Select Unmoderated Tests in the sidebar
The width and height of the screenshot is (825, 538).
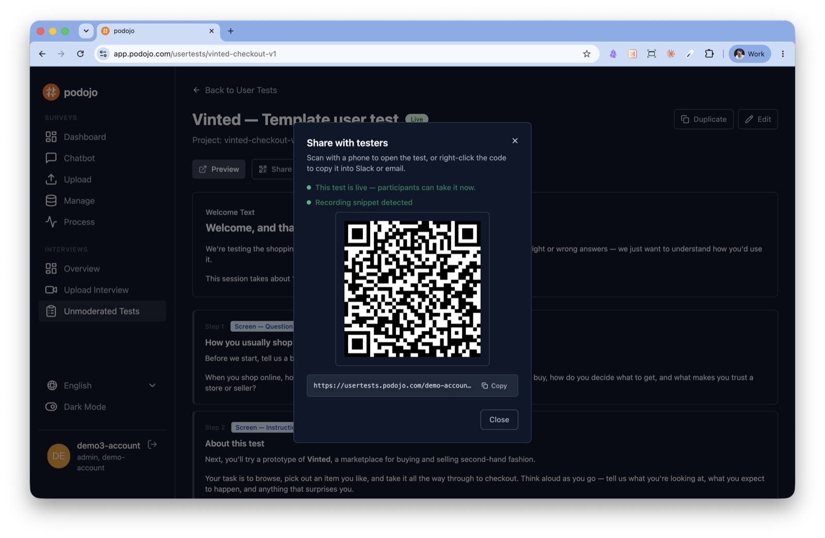point(102,311)
